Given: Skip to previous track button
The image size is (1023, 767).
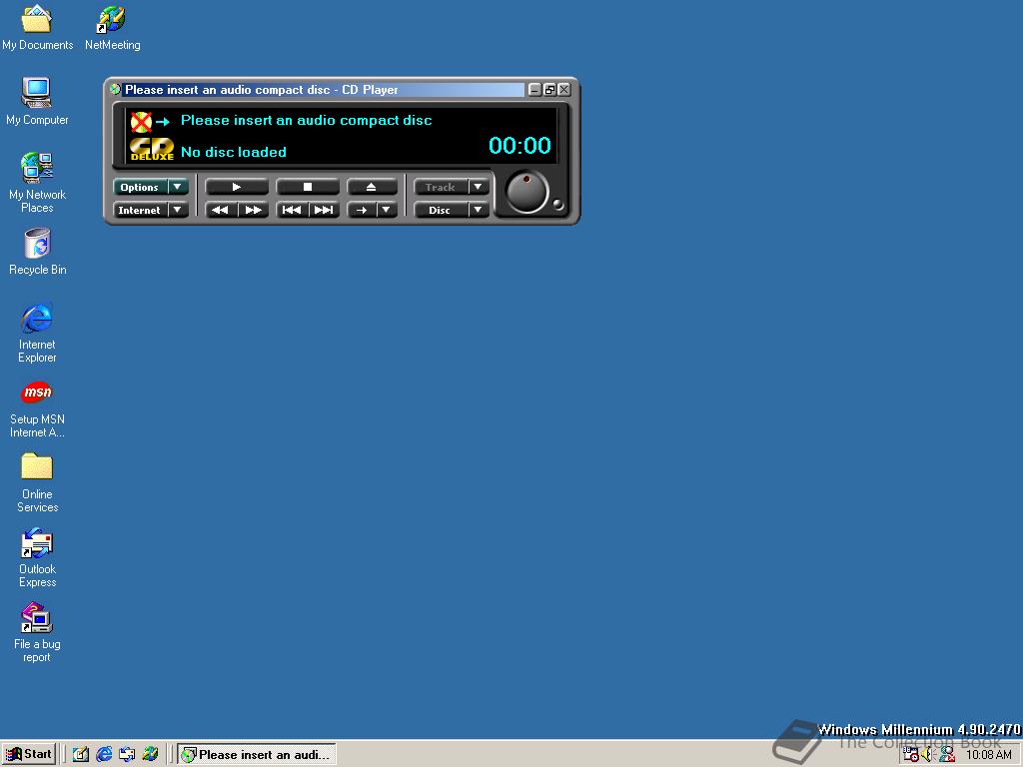Looking at the screenshot, I should click(291, 210).
